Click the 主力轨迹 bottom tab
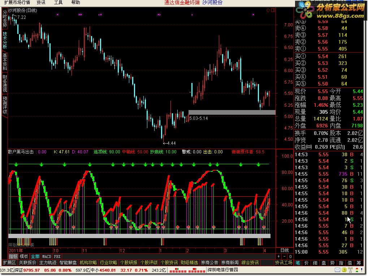The width and height of the screenshot is (368, 276). [x=48, y=263]
